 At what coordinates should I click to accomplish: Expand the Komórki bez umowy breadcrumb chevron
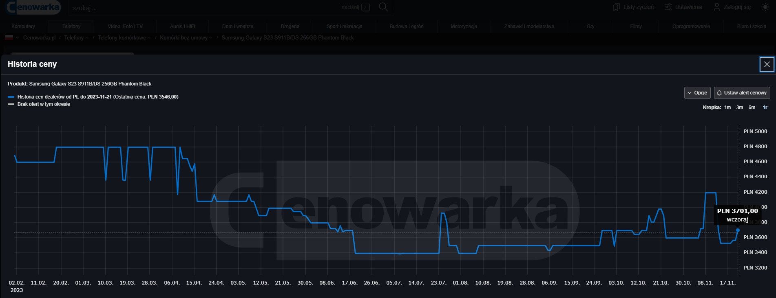click(x=210, y=38)
